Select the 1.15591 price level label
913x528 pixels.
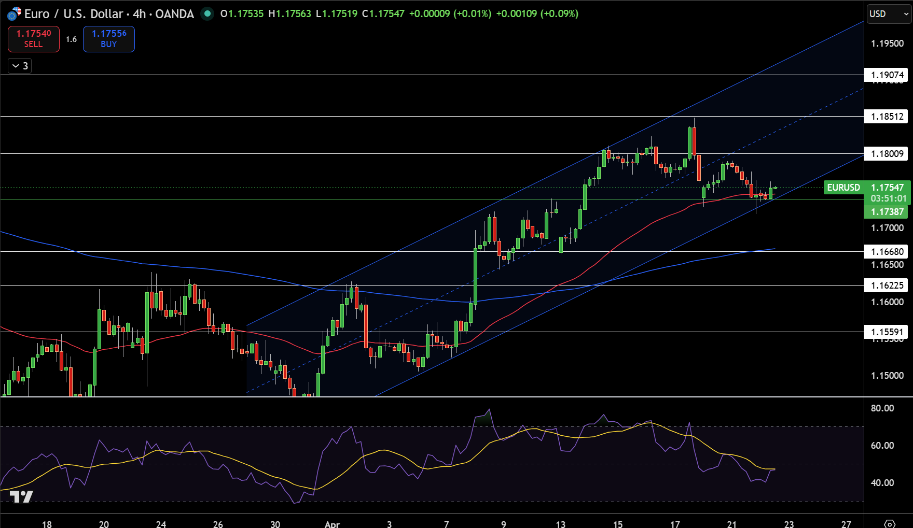coord(887,332)
